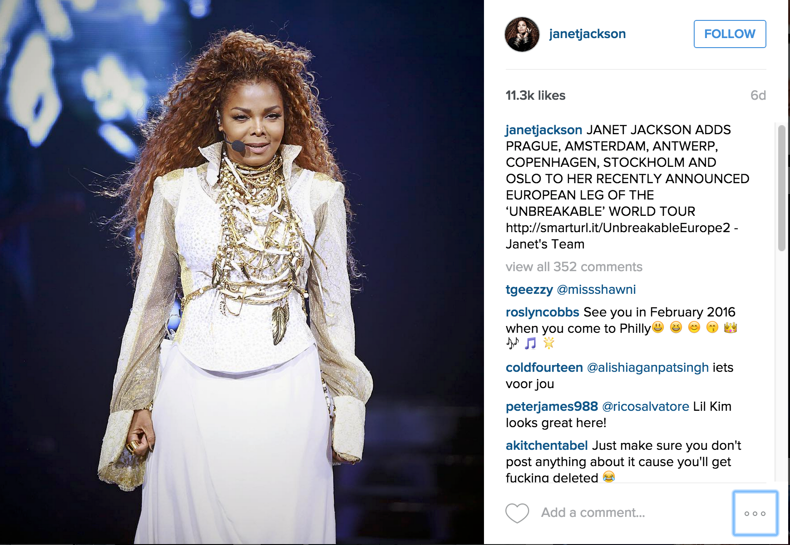Open @missshawni mention link
The height and width of the screenshot is (545, 790).
[x=596, y=290]
